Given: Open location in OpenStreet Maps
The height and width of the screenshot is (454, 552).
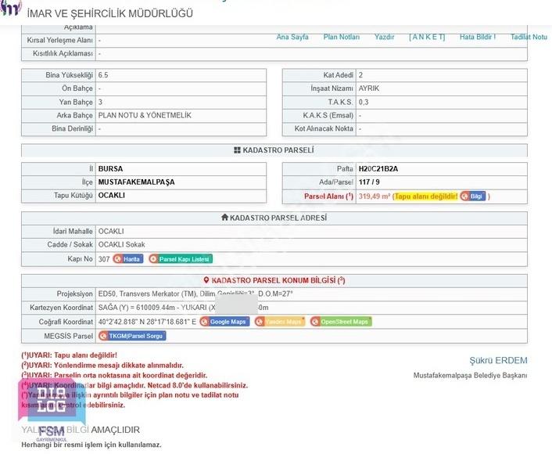Looking at the screenshot, I should point(341,322).
